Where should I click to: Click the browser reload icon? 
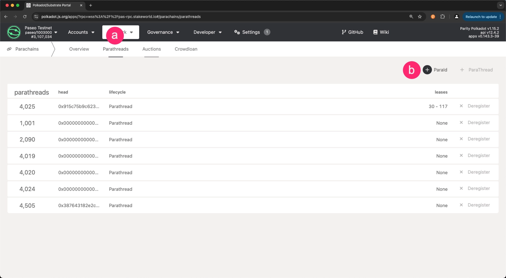(25, 17)
